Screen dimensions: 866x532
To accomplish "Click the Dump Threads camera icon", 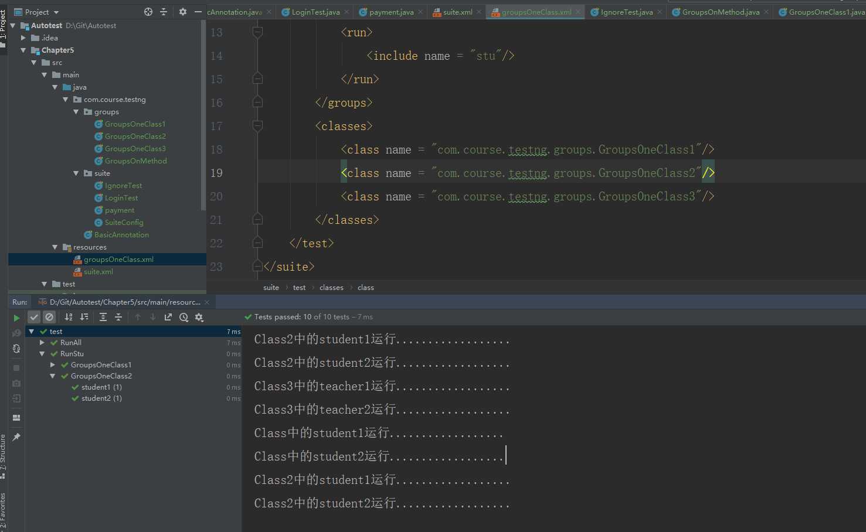I will point(16,383).
